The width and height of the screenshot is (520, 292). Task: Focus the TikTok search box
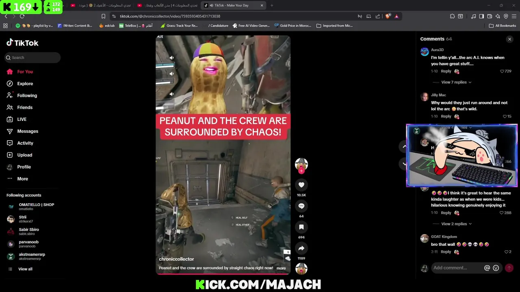(x=32, y=58)
